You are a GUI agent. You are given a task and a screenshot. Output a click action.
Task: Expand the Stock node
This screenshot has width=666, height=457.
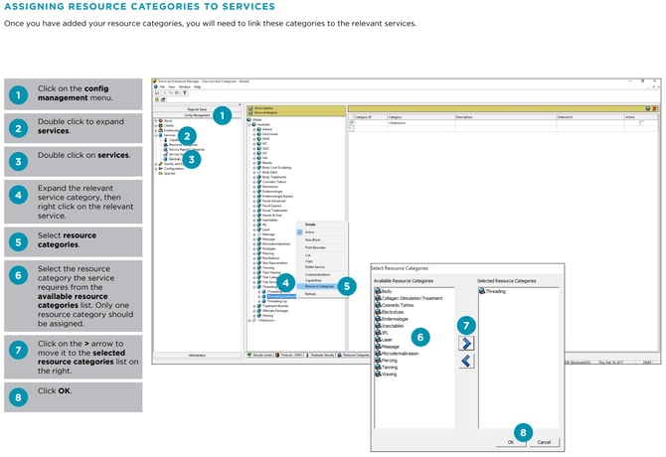(156, 121)
